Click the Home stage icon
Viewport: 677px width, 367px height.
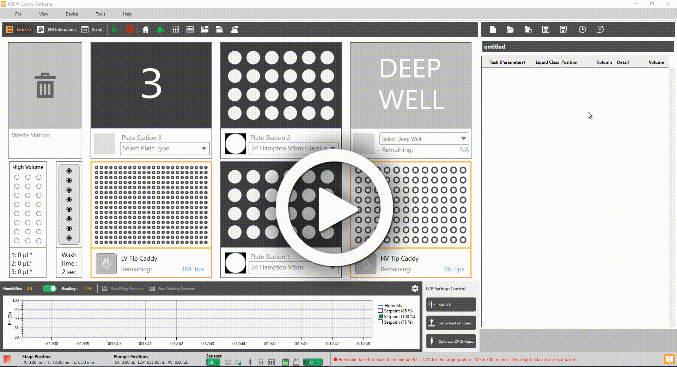(x=145, y=30)
